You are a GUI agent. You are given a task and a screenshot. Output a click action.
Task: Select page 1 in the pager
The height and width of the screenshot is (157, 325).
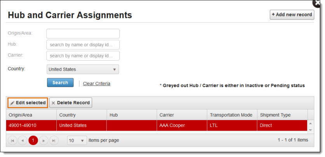[33, 140]
